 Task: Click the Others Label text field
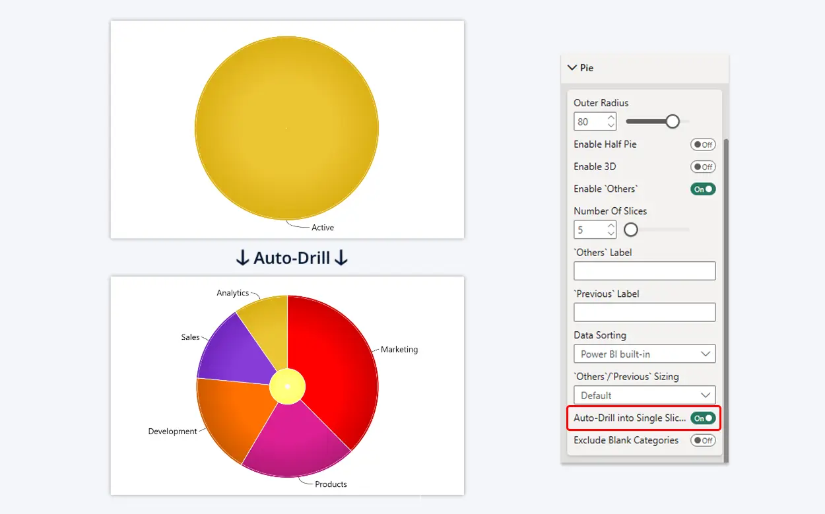click(644, 271)
